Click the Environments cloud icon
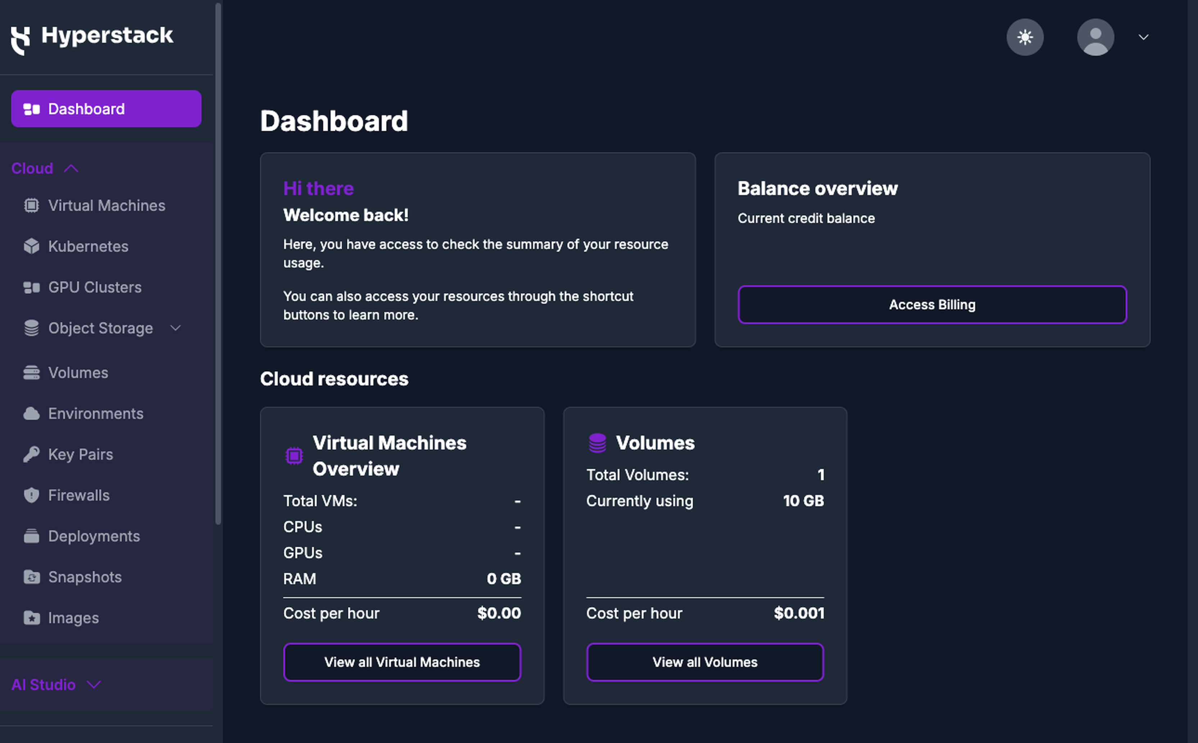 [31, 414]
